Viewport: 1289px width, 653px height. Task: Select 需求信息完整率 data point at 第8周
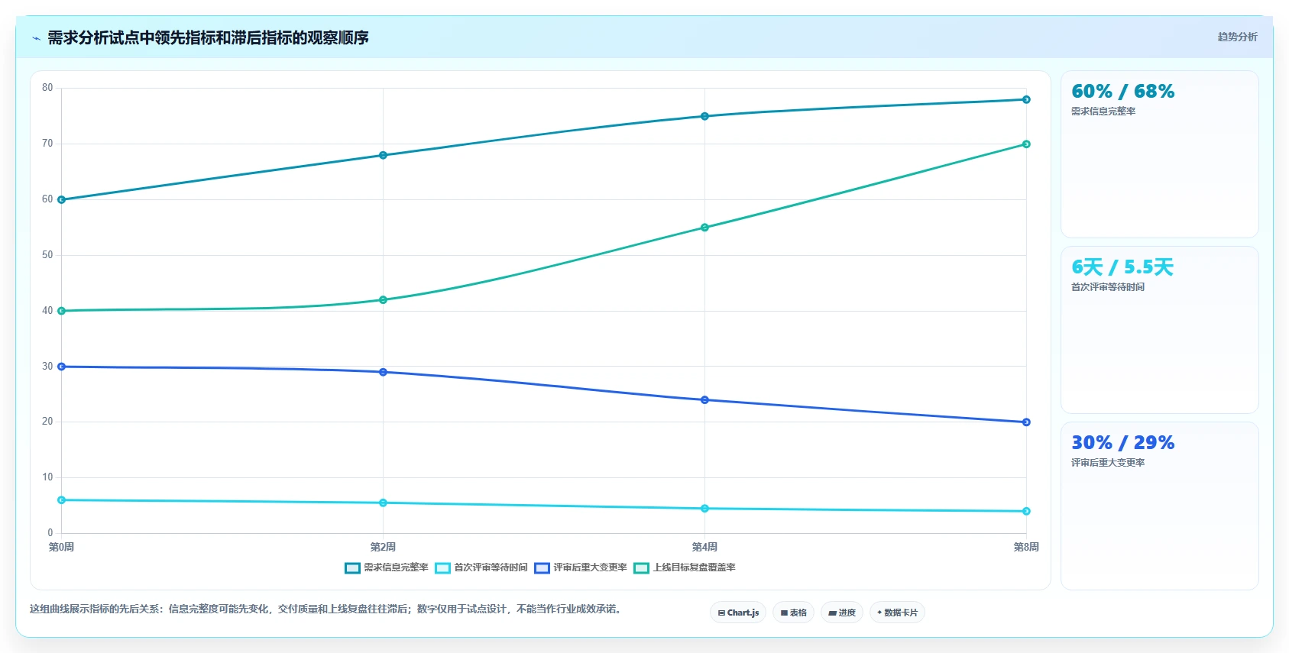[x=1026, y=99]
